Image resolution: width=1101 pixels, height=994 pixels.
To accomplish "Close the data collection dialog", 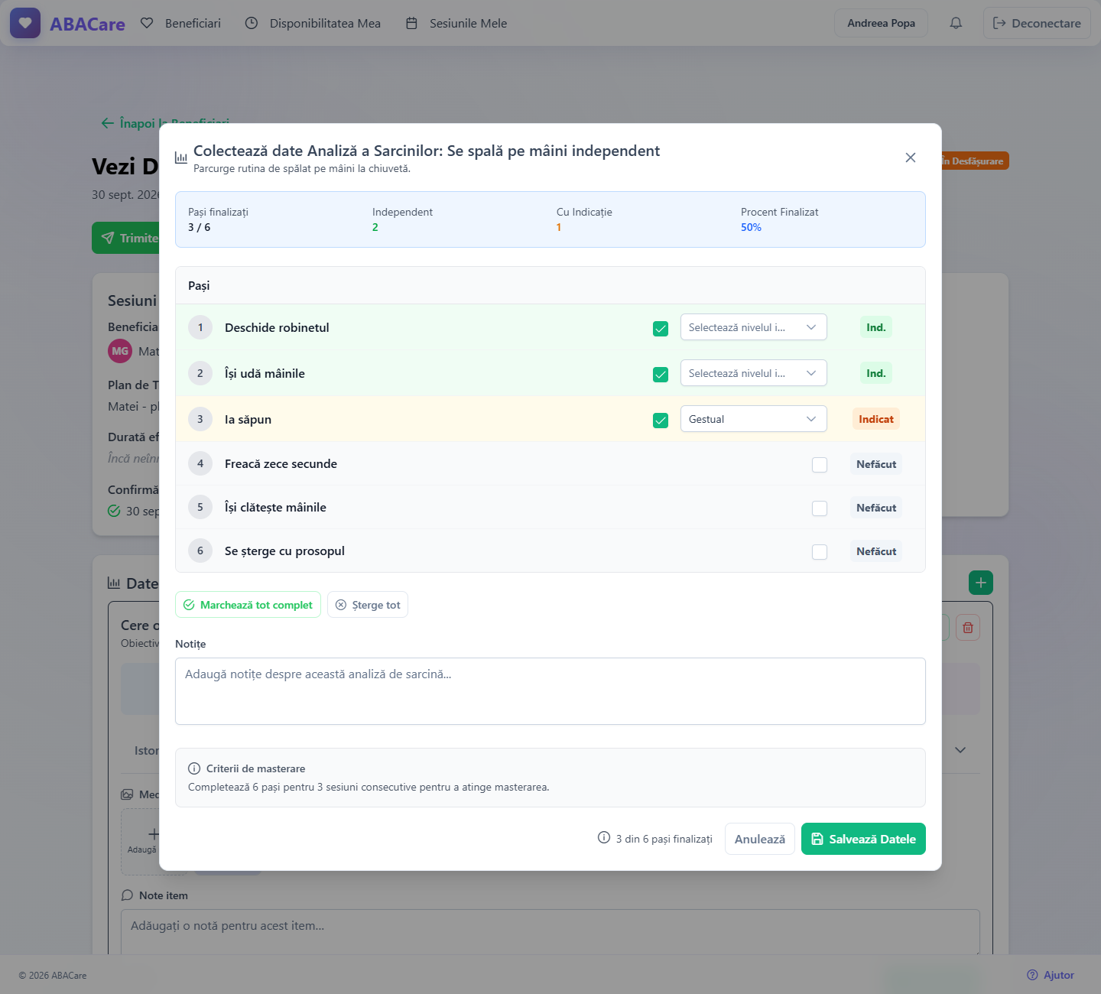I will (911, 158).
